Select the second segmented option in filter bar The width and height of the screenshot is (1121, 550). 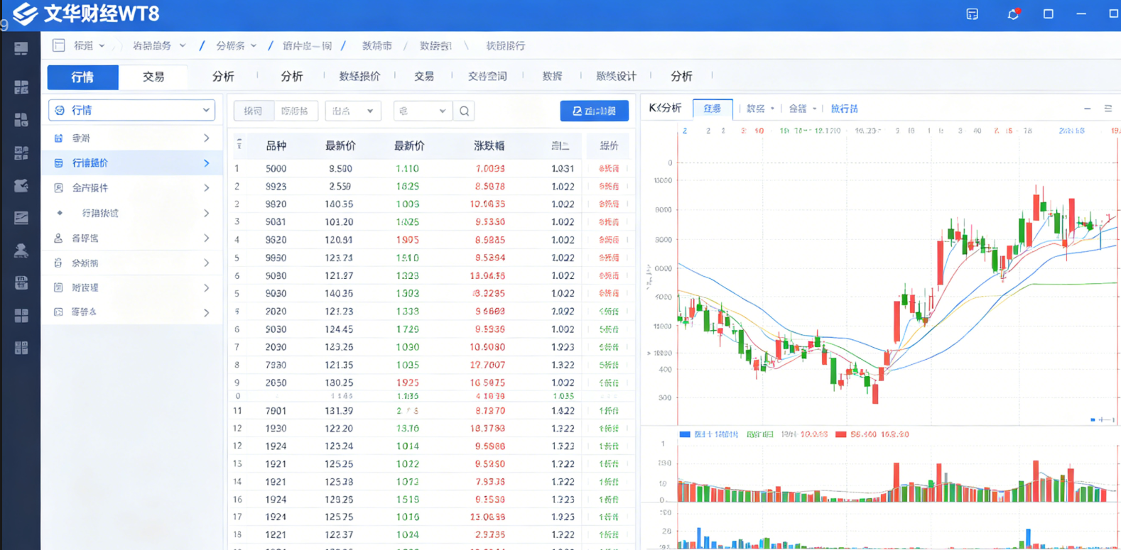tap(294, 111)
